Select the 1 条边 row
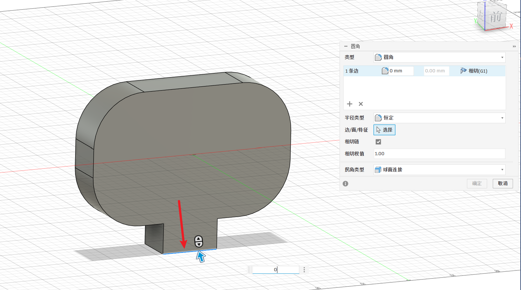Viewport: 521px width, 290px height. (x=425, y=71)
